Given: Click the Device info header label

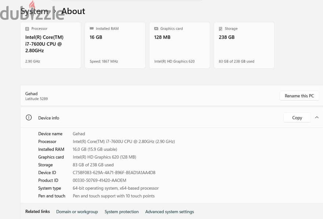Looking at the screenshot, I should point(49,118).
